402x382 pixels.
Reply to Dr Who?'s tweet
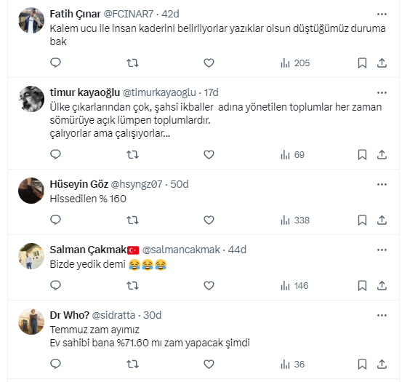pyautogui.click(x=55, y=364)
